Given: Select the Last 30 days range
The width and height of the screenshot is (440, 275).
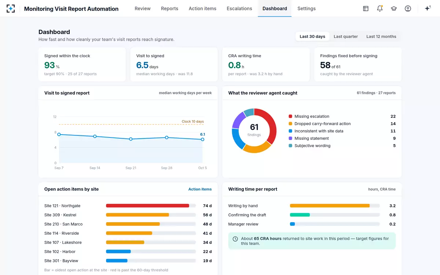Looking at the screenshot, I should [x=312, y=36].
